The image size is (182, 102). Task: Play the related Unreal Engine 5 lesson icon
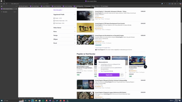click(x=96, y=50)
